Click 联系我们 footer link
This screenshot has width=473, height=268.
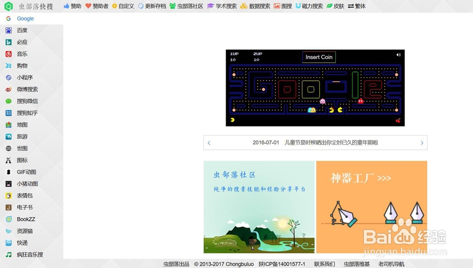[x=324, y=264]
